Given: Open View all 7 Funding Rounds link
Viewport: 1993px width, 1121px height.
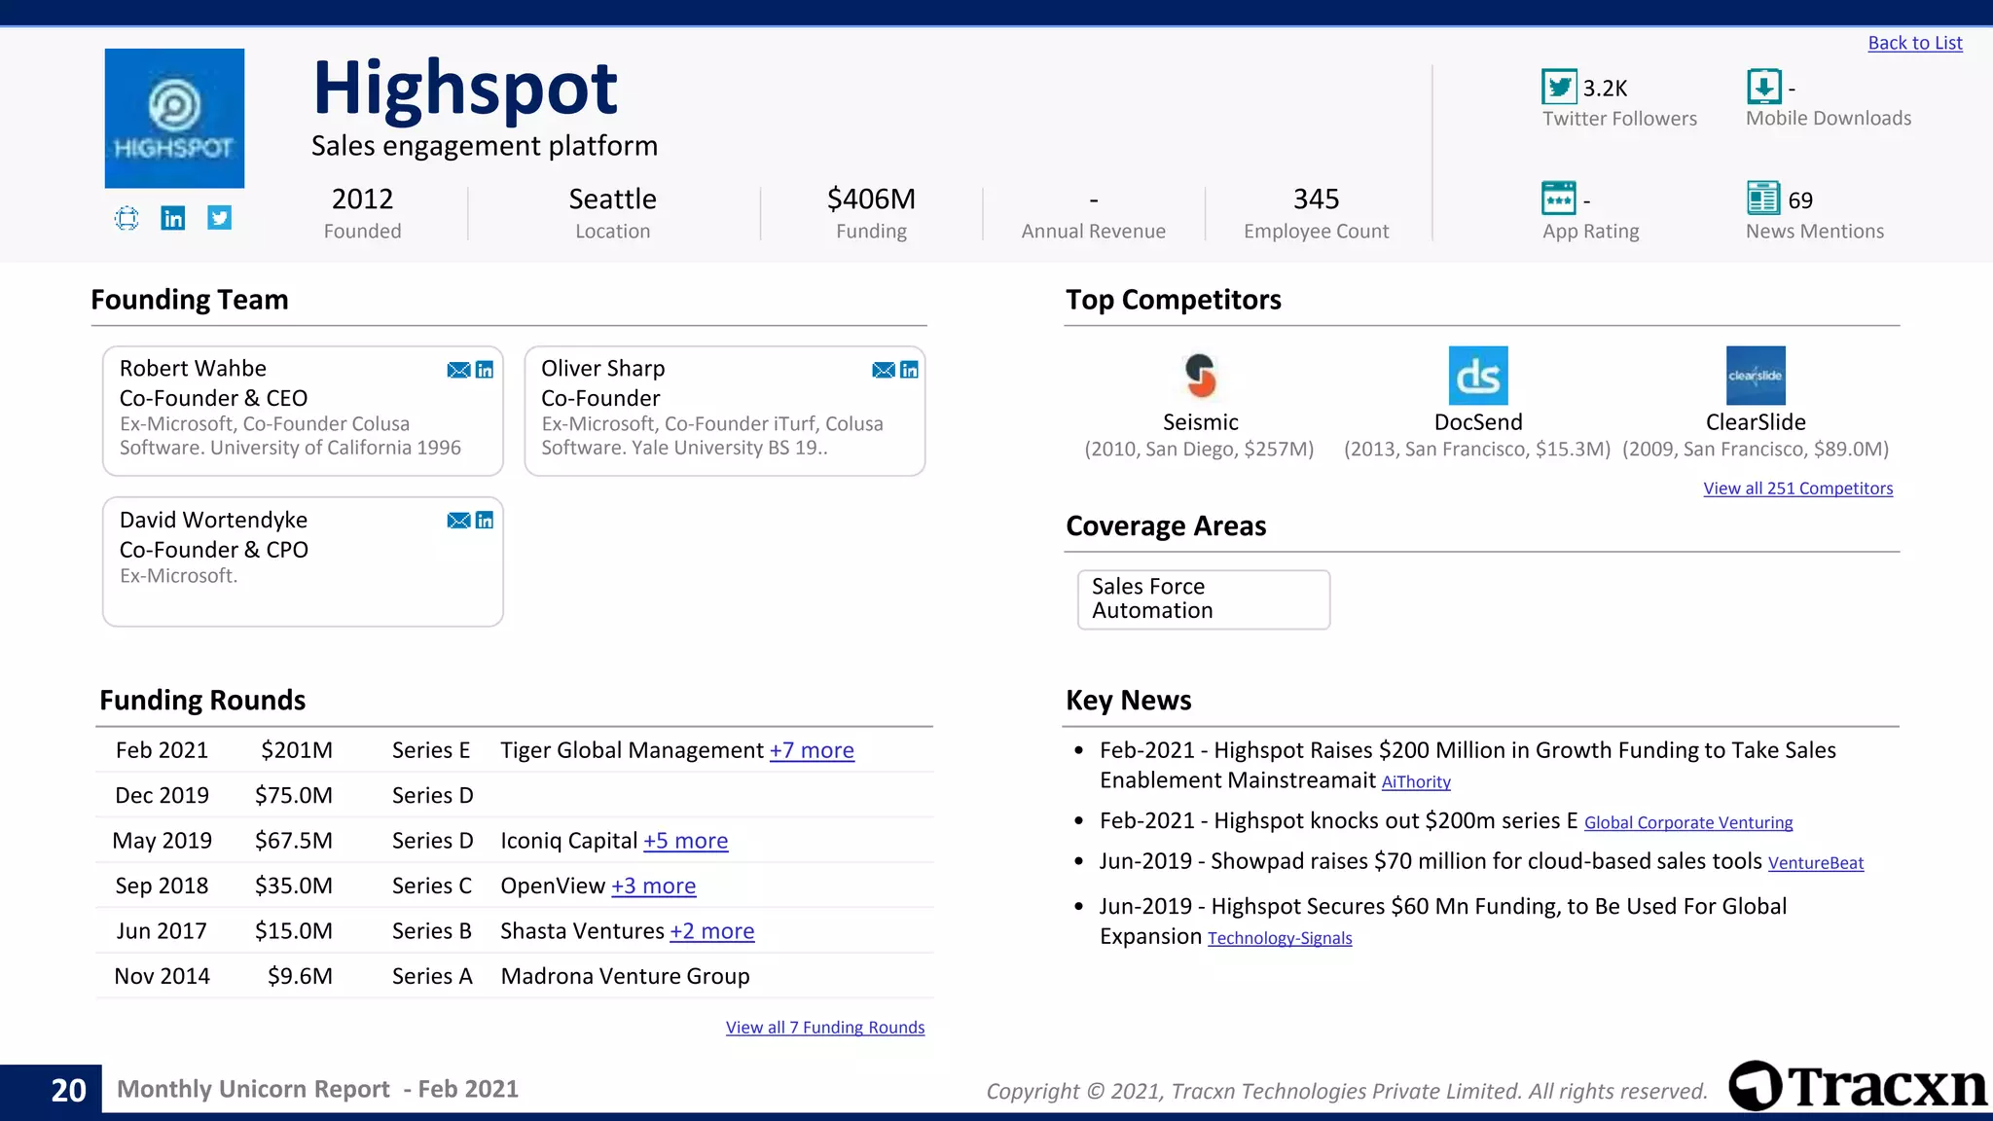Looking at the screenshot, I should [x=825, y=1028].
